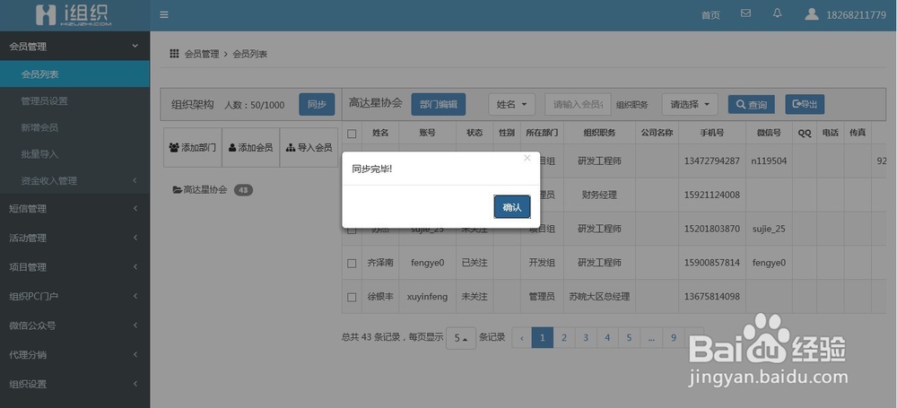Expand 组织设置 sidebar section
The image size is (897, 408).
(x=74, y=384)
